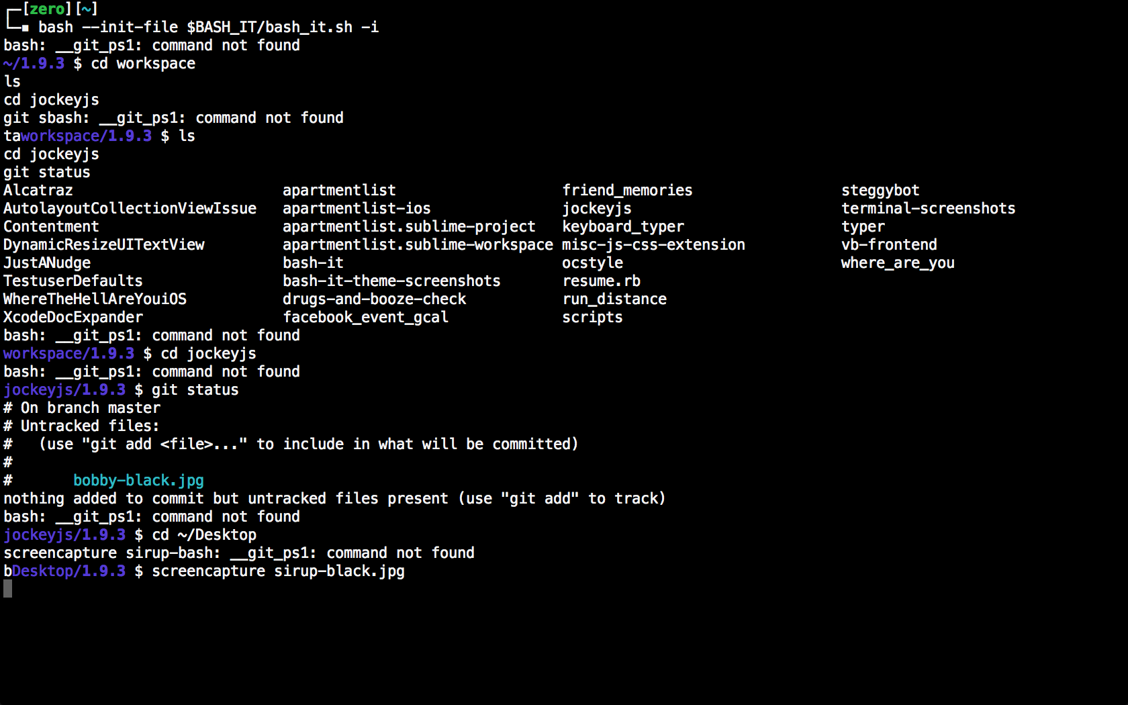Click the cursor block on the empty line

[x=7, y=589]
